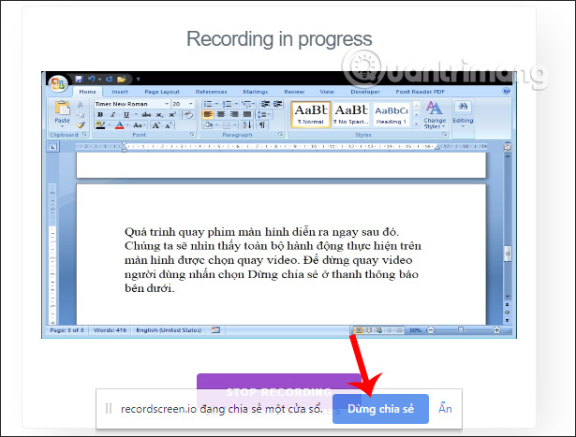The height and width of the screenshot is (437, 576).
Task: Undo the last action in Word
Action: tap(91, 79)
